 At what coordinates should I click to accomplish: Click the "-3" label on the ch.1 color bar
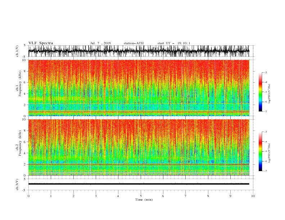265,72
